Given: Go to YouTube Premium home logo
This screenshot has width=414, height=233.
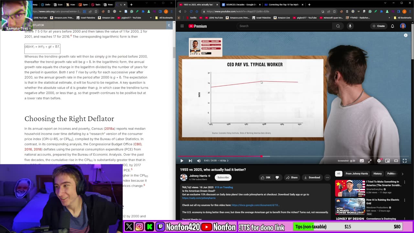Looking at the screenshot, I should click(x=198, y=26).
